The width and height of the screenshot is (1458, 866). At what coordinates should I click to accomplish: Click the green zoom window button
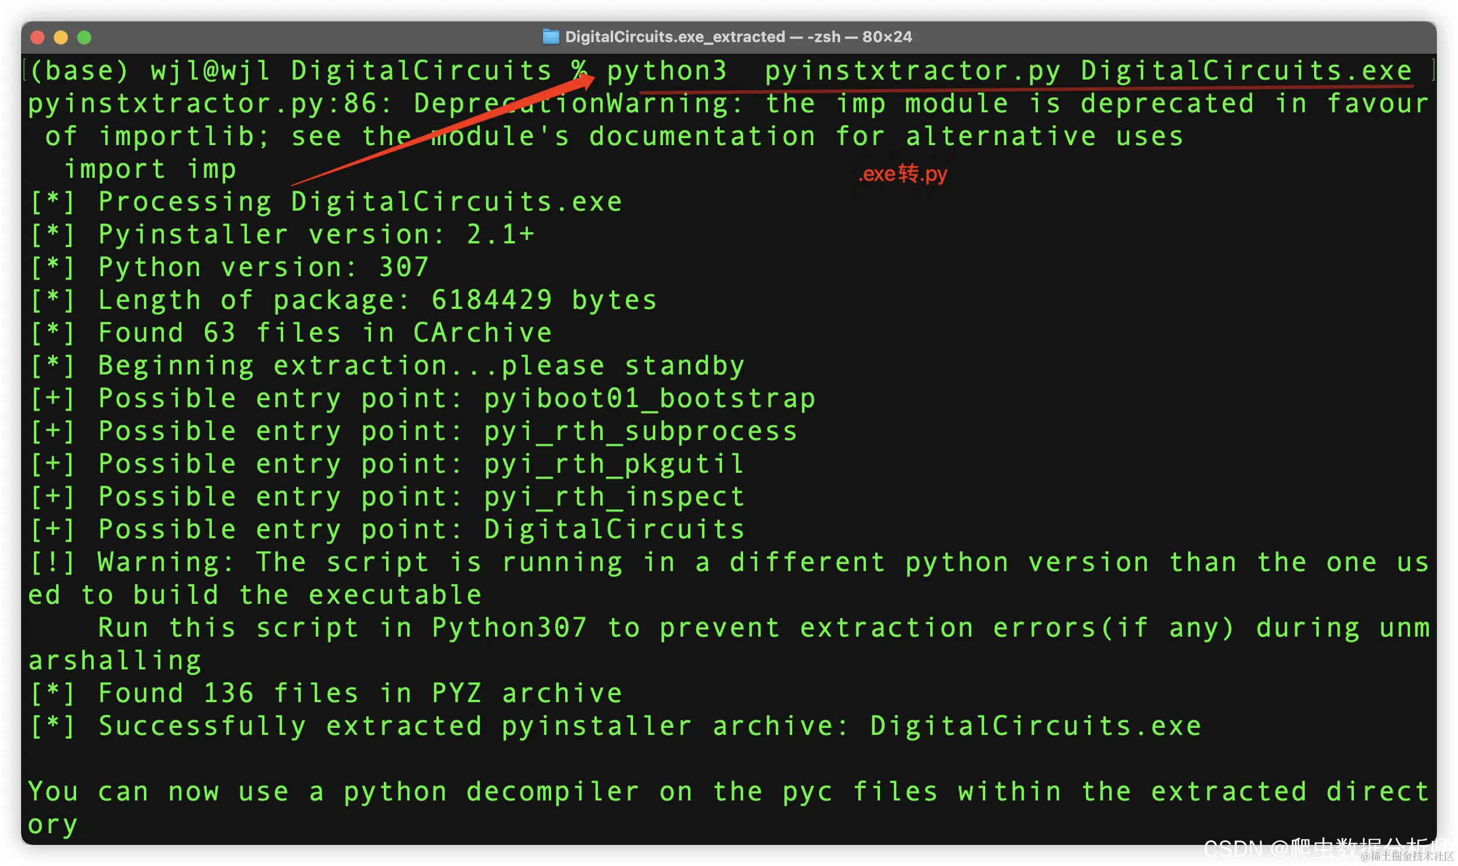coord(84,37)
